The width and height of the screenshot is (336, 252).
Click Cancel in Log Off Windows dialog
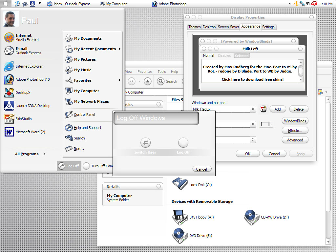pyautogui.click(x=202, y=169)
